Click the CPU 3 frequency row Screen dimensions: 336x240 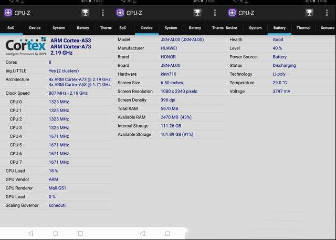56,127
